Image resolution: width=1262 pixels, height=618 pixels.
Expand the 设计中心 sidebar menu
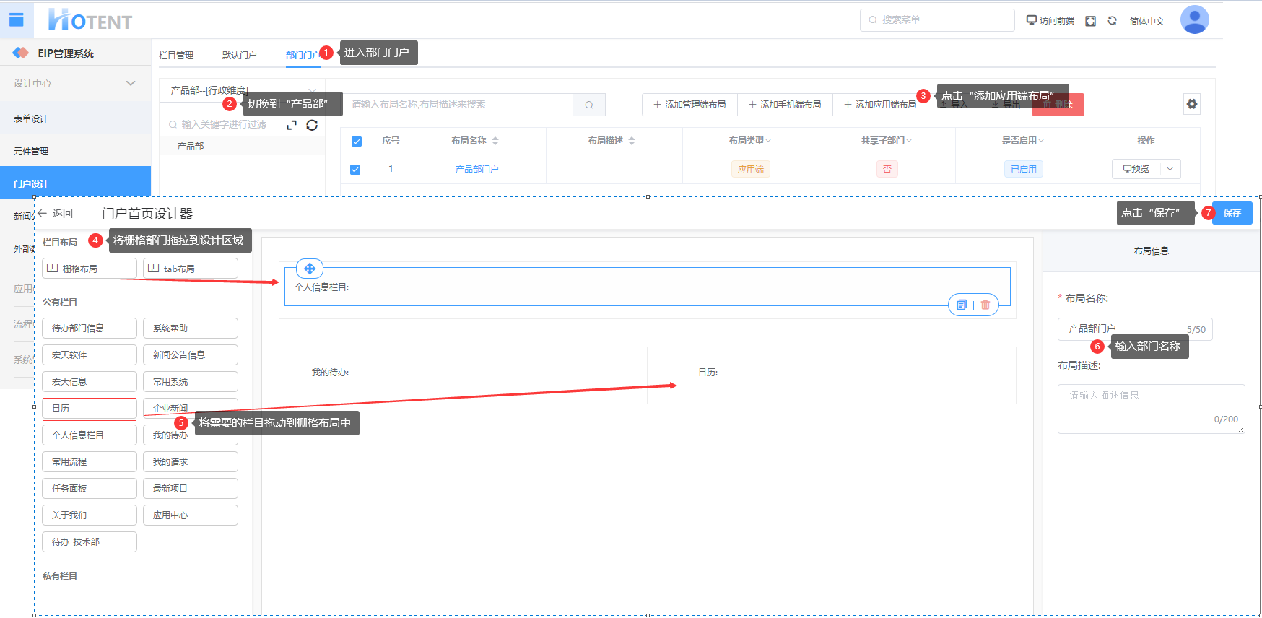pyautogui.click(x=75, y=83)
